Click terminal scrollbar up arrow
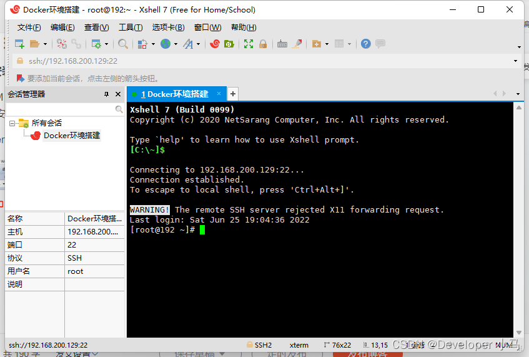The width and height of the screenshot is (529, 357). 519,108
